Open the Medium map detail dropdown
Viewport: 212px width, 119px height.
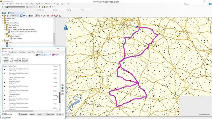[x=14, y=16]
